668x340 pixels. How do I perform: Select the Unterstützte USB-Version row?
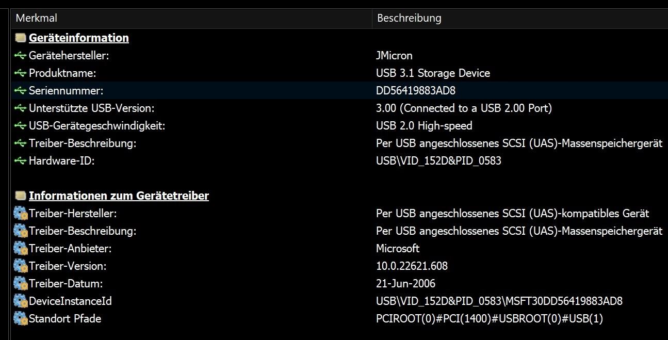tap(92, 108)
